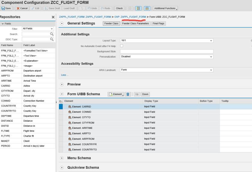Image resolution: width=252 pixels, height=172 pixels.
Task: Open the Element add menu button
Action: [x=115, y=94]
